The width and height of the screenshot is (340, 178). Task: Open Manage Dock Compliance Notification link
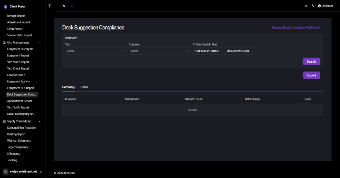coord(296,28)
